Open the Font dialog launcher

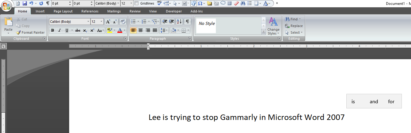[125, 39]
